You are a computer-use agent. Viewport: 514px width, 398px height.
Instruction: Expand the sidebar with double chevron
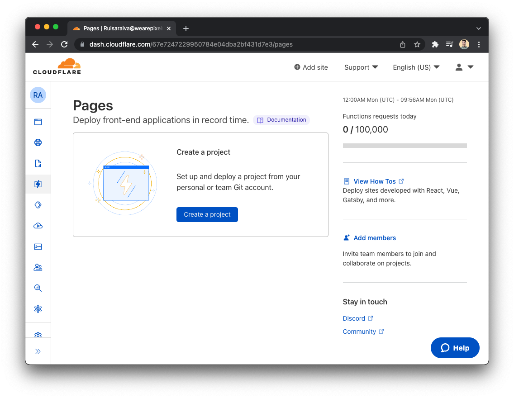pos(38,351)
